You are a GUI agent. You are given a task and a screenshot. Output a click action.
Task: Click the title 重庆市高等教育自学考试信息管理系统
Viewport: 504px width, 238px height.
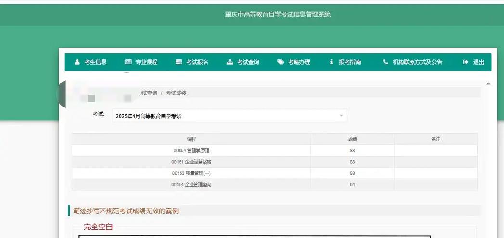(x=278, y=14)
